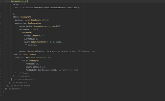Viewport: 165px width, 101px height.
Task: Click the // SizedBox closing hint
Action: pyautogui.click(x=15, y=89)
